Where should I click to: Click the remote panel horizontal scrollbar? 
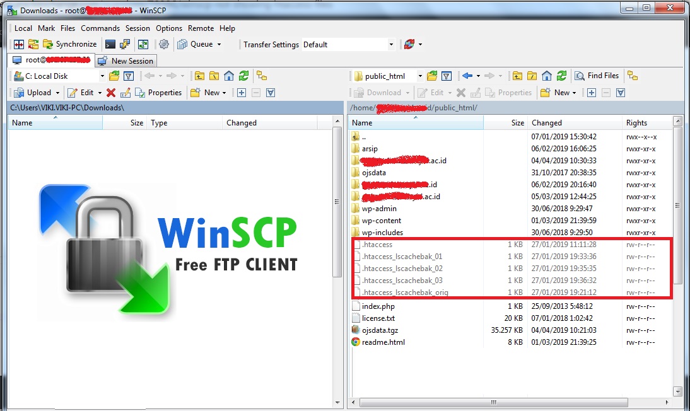click(493, 402)
